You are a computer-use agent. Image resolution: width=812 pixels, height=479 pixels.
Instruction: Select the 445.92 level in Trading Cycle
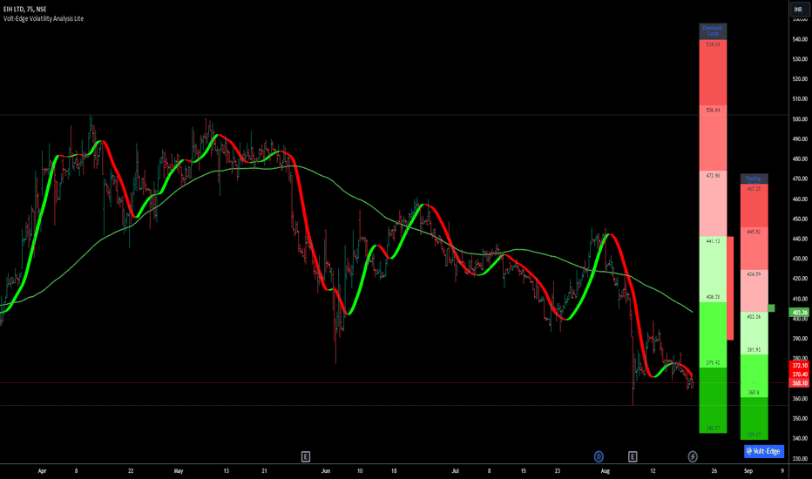point(754,232)
